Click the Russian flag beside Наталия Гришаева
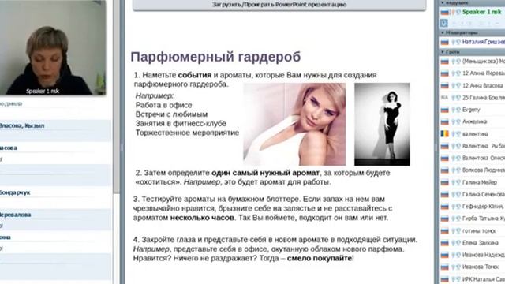Screen dimensions: 505x284 445,42
